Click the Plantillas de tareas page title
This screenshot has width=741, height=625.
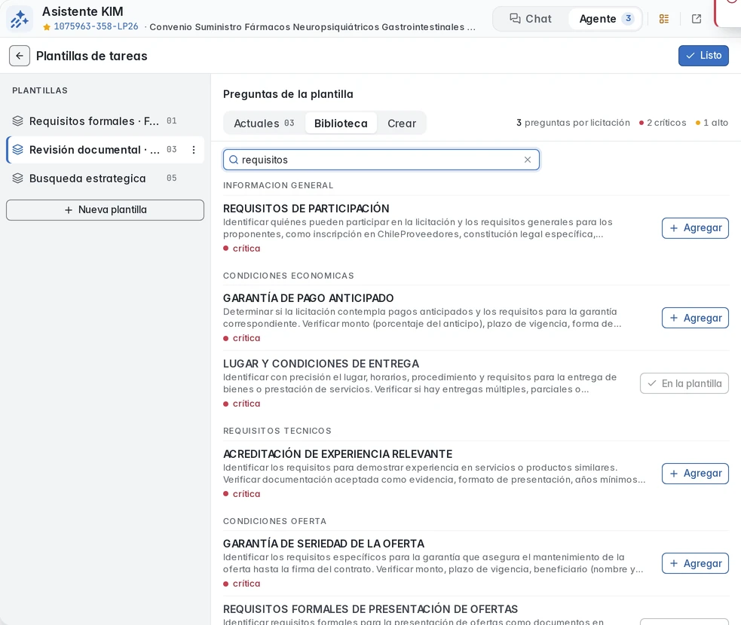pyautogui.click(x=92, y=56)
